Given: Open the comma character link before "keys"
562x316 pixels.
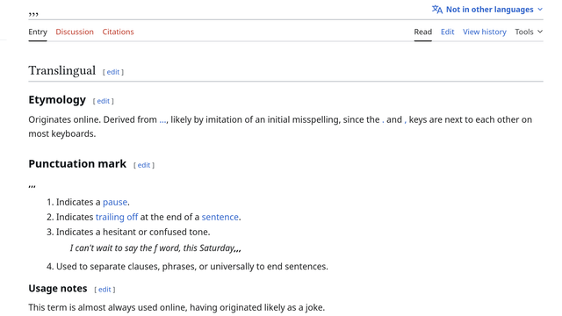Looking at the screenshot, I should click(x=405, y=122).
